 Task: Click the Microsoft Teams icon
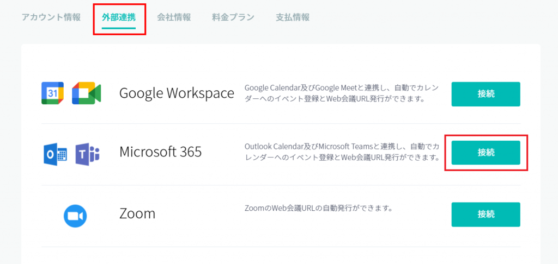tap(87, 154)
